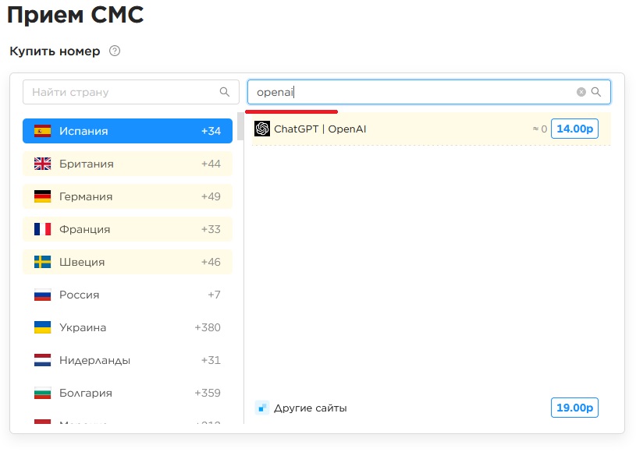Click the Ukrainian flag icon
Viewport: 636px width, 452px height.
[43, 327]
